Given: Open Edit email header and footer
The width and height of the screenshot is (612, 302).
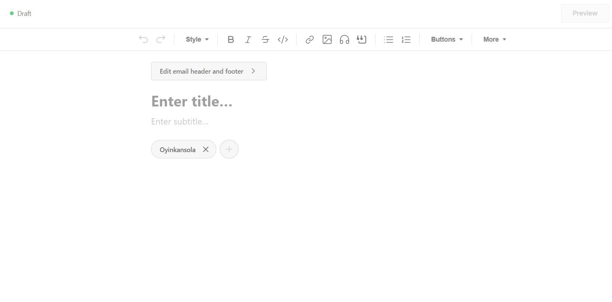Looking at the screenshot, I should [x=209, y=71].
